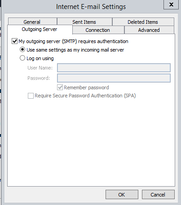Switch to the General tab
This screenshot has width=181, height=205.
click(x=32, y=22)
